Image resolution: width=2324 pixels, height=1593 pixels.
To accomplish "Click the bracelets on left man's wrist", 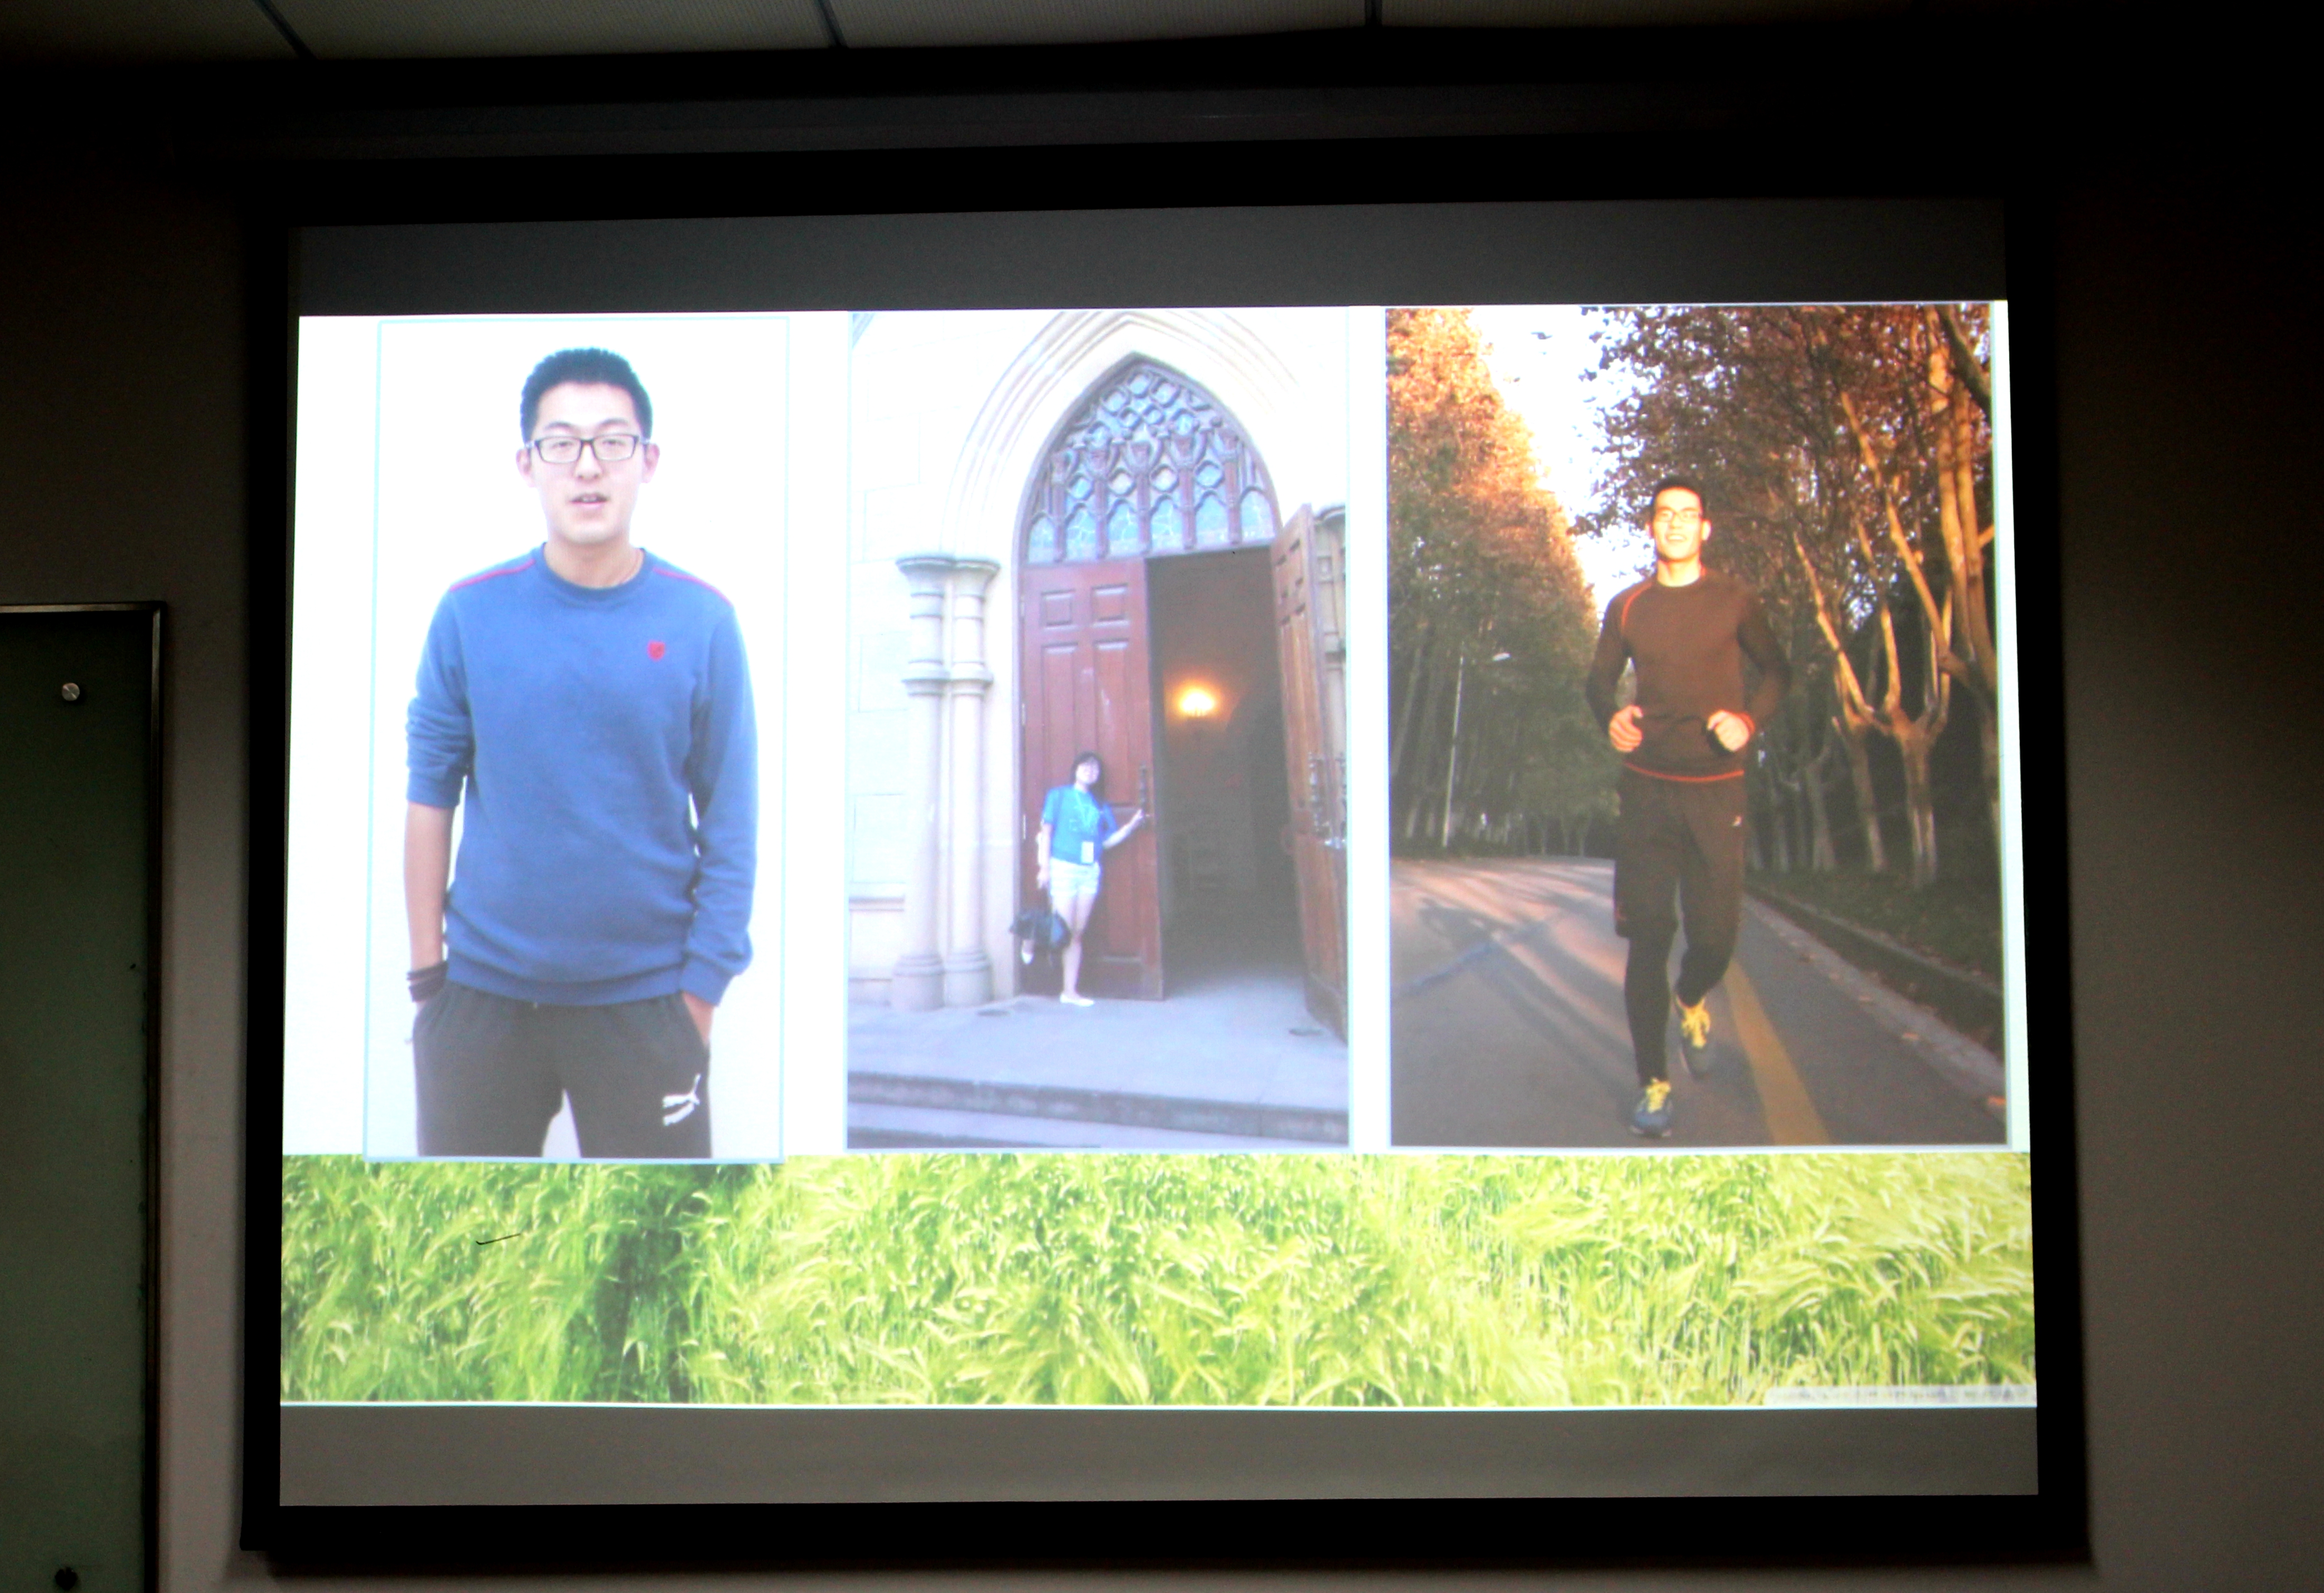I will click(x=421, y=980).
